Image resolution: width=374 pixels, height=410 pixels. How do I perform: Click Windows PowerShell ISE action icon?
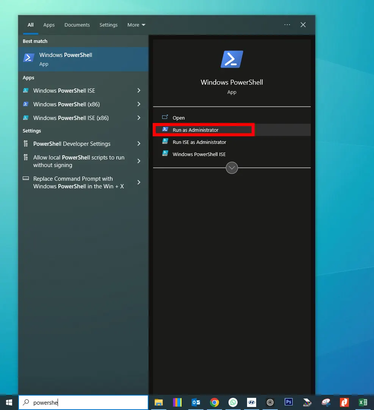coord(165,153)
